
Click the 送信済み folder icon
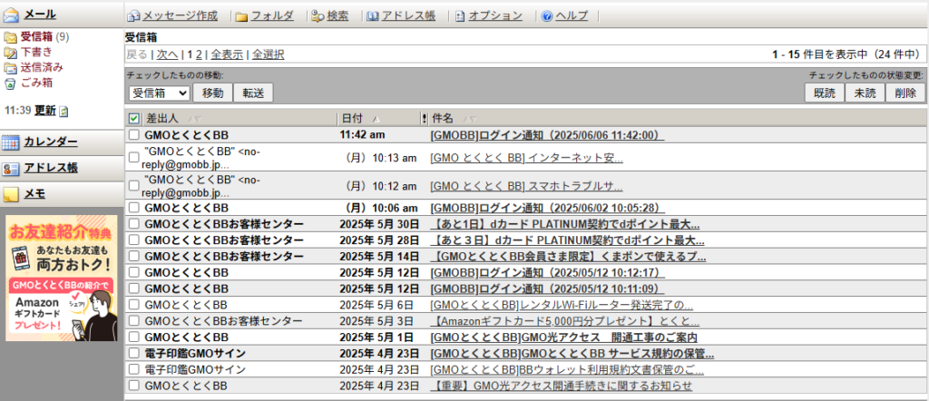tap(10, 67)
